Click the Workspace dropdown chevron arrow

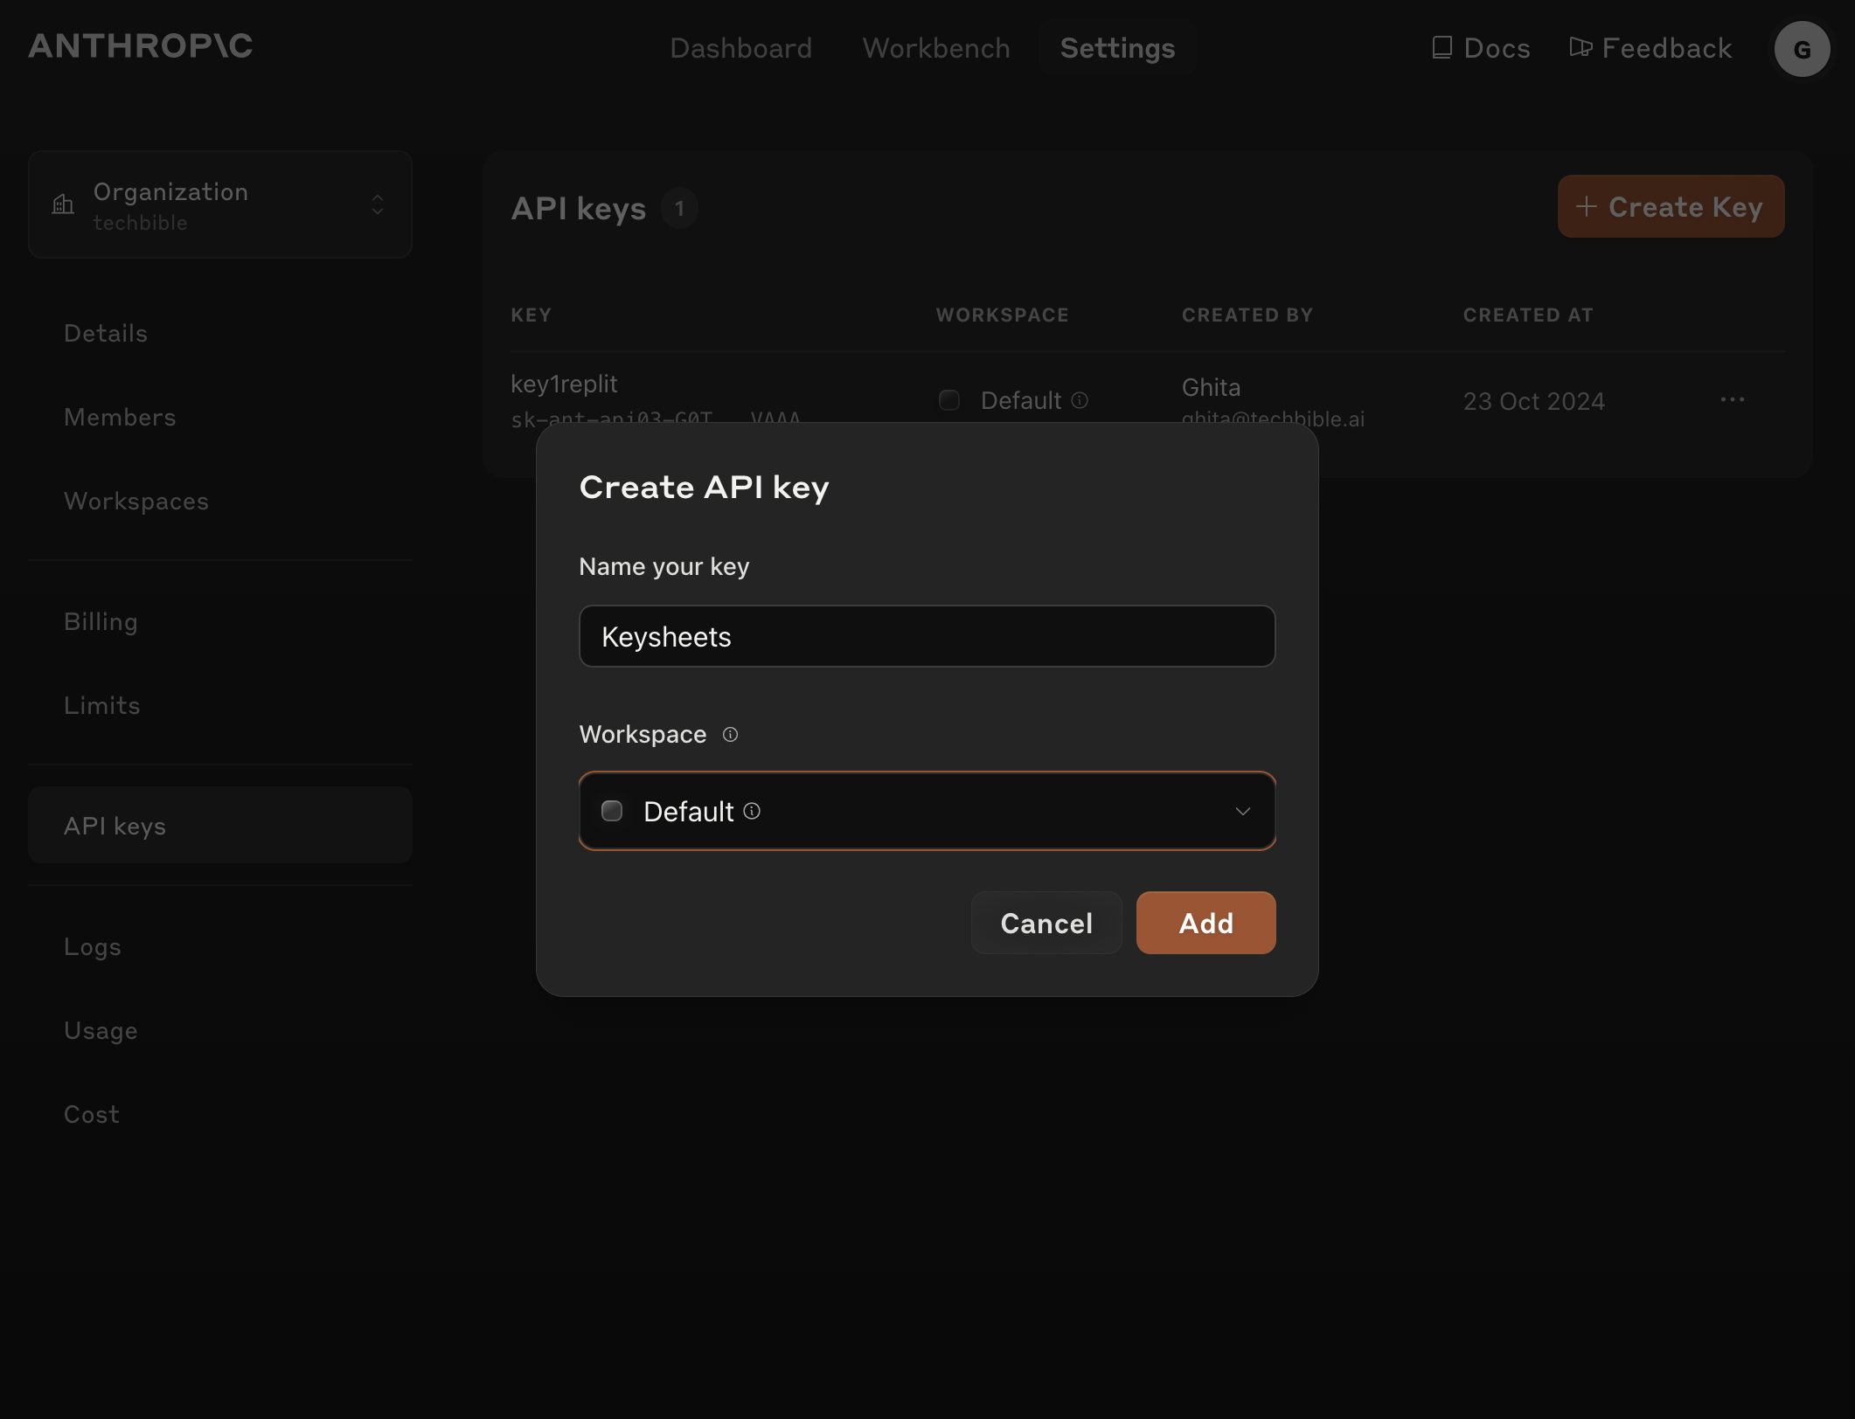[x=1242, y=812]
